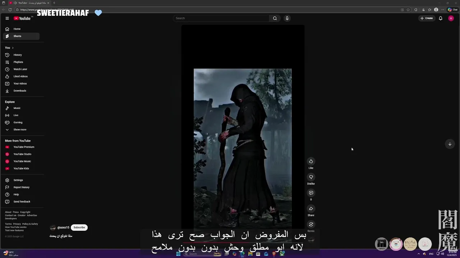Open History in the sidebar
Image resolution: width=460 pixels, height=258 pixels.
click(x=21, y=55)
